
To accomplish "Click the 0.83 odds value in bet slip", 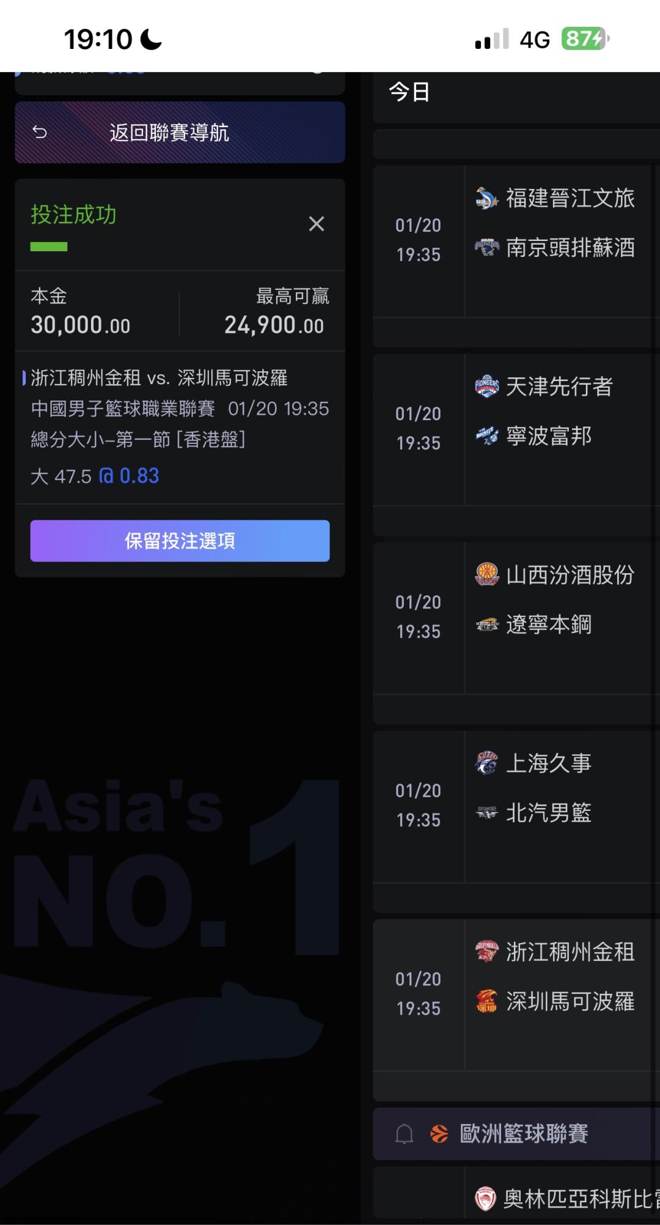I will 139,476.
